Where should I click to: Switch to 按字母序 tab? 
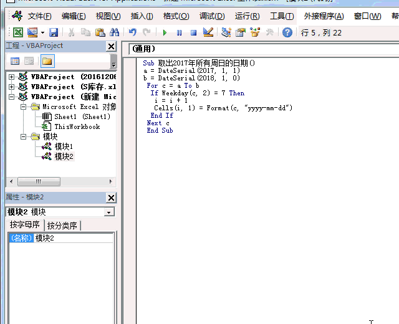coord(25,225)
